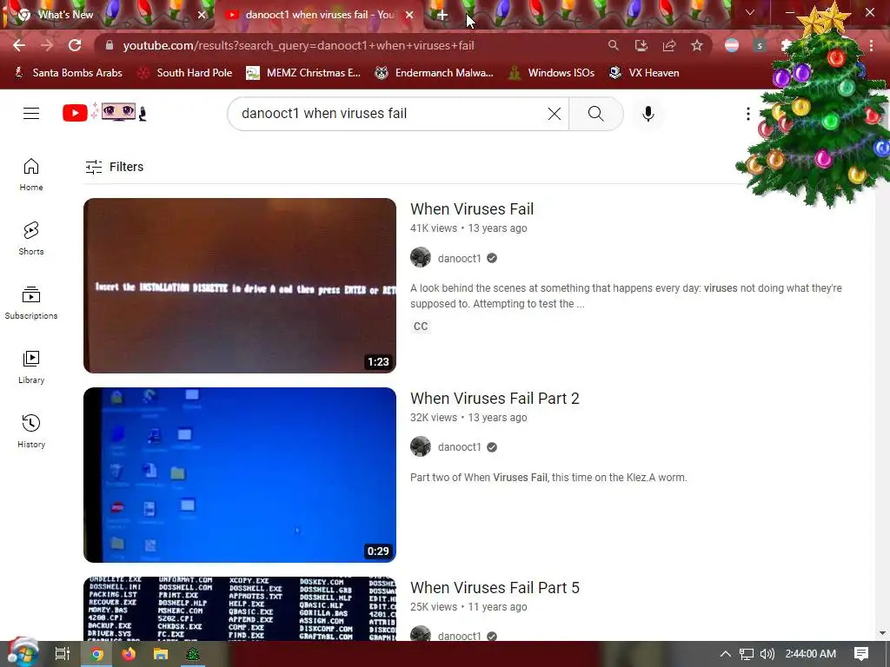Open Subscriptions in the sidebar
This screenshot has height=667, width=890.
pyautogui.click(x=31, y=303)
